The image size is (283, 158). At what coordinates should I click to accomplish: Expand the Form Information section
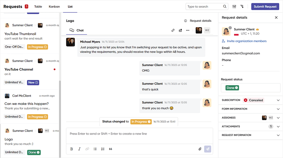click(x=278, y=109)
